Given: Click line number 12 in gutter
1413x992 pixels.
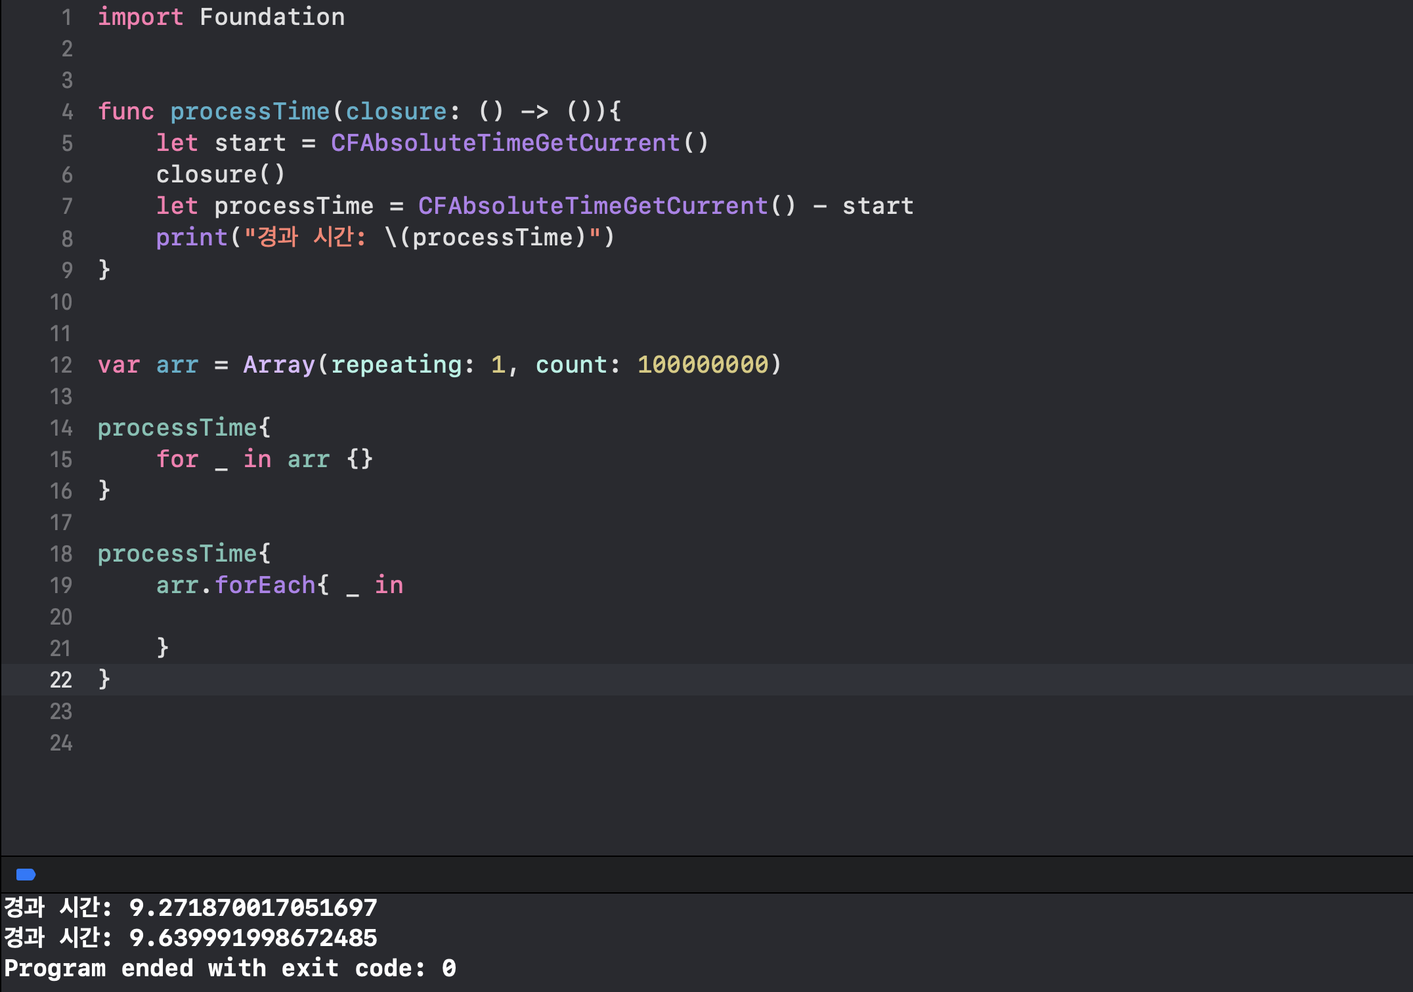Looking at the screenshot, I should (61, 365).
